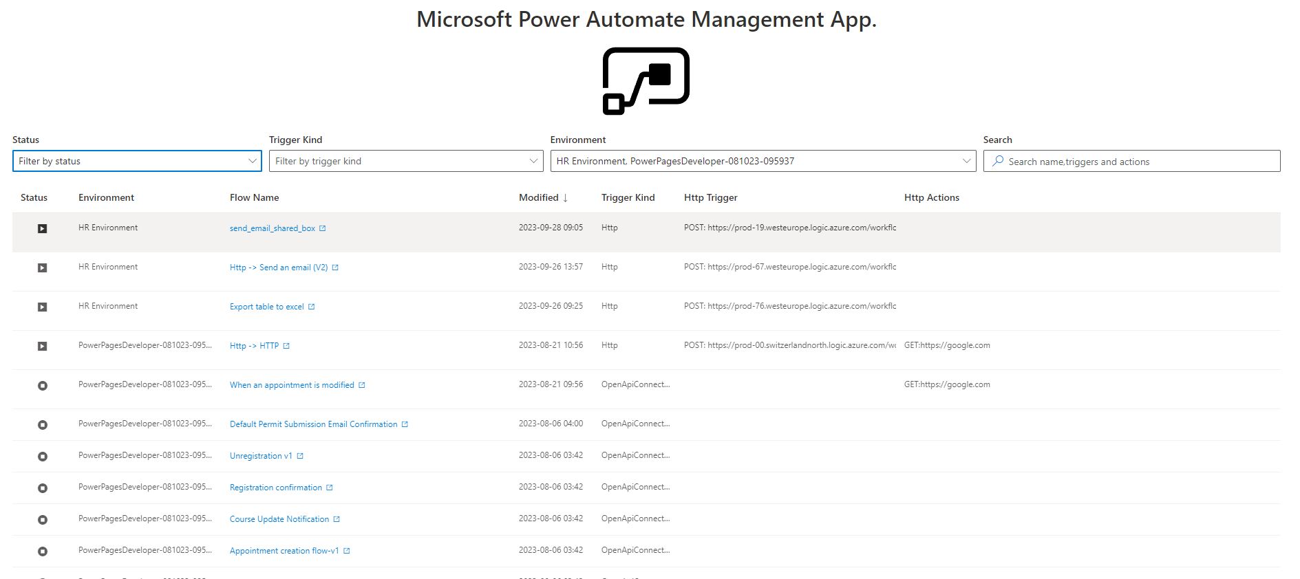This screenshot has width=1300, height=579.
Task: Open the Environment selection dropdown
Action: pos(763,161)
